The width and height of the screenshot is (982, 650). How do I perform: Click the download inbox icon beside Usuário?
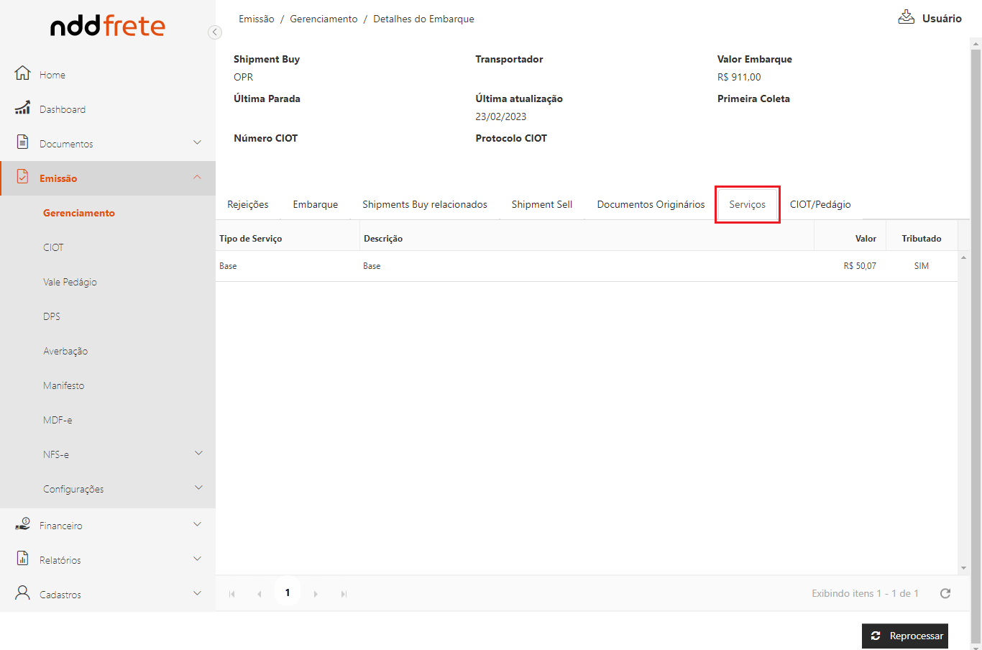click(x=906, y=17)
